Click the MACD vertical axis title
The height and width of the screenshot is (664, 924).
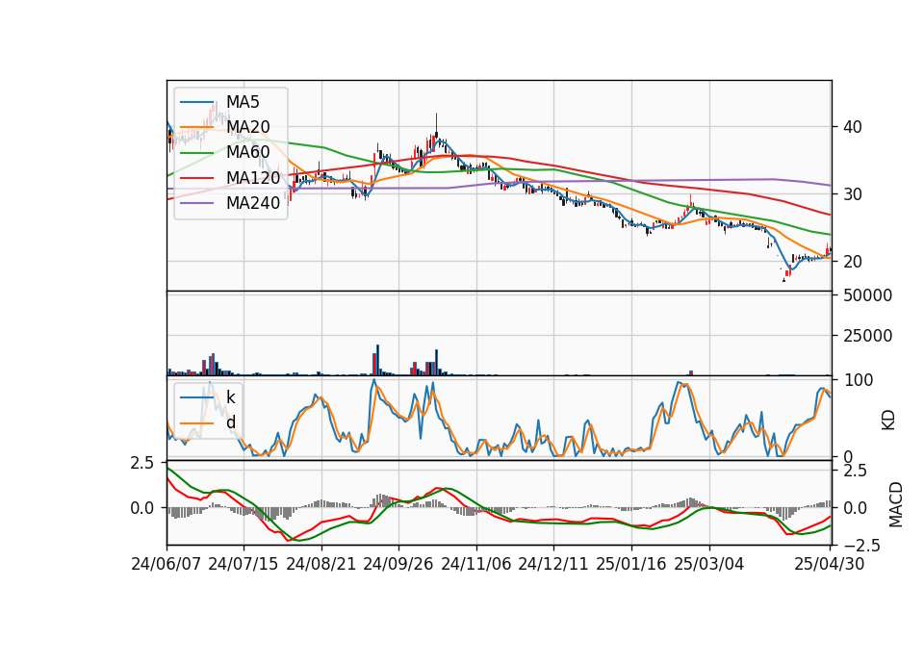(x=896, y=504)
